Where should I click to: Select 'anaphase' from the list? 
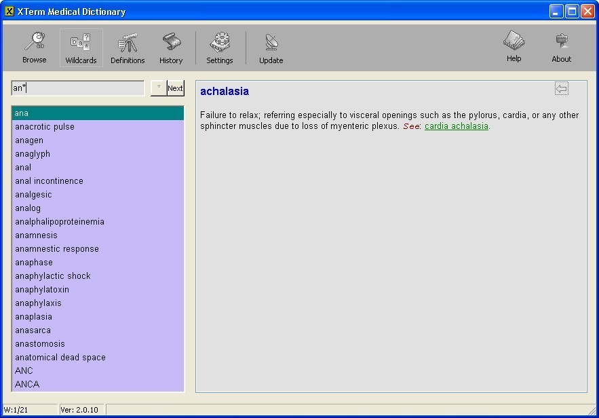[98, 263]
